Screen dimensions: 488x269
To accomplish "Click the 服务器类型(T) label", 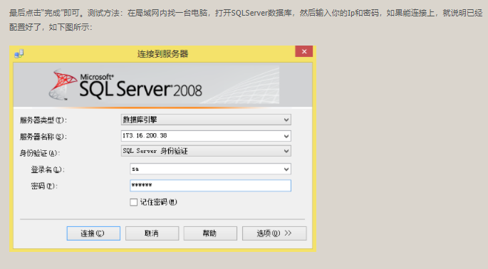I will (43, 120).
